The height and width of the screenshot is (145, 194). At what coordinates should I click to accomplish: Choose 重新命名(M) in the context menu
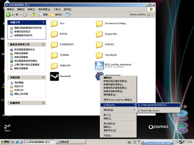click(x=118, y=130)
